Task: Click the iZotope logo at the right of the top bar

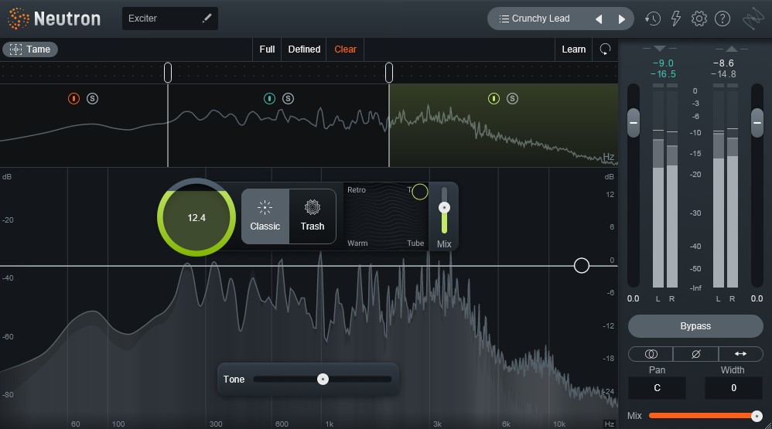Action: click(x=753, y=19)
